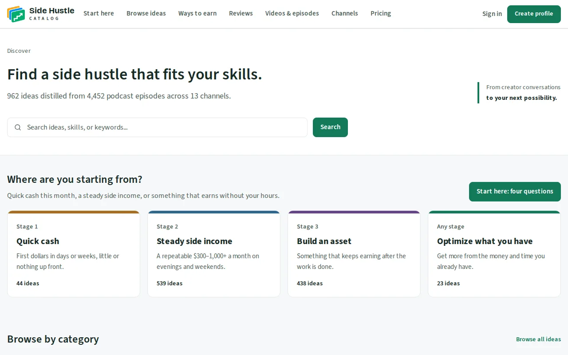Focus the search ideas input field
Image resolution: width=568 pixels, height=355 pixels.
157,127
